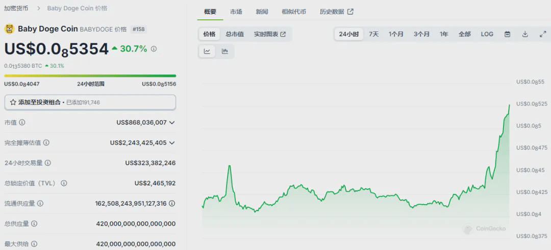The height and width of the screenshot is (250, 551).
Task: Select the 1个月 time range
Action: coord(396,34)
